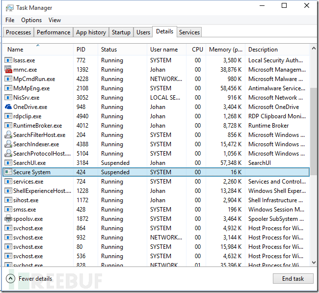The height and width of the screenshot is (293, 319).
Task: Click 'Windows Session M...' description
Action: 276,210
